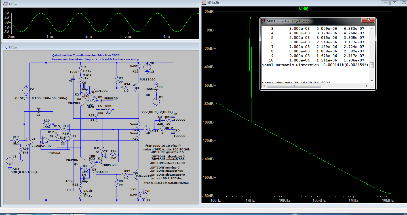Screen dimensions: 407x215
Task: Select the U2 op-amp triangle symbol
Action: coord(45,141)
